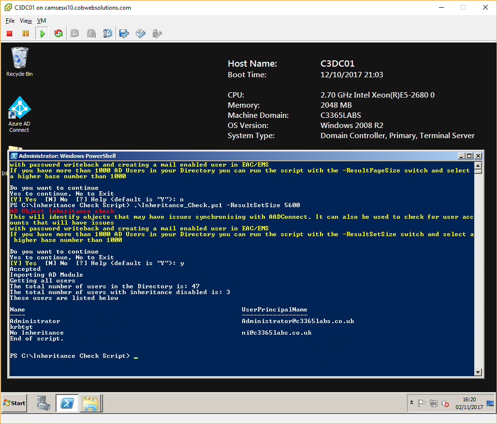Connect the CD/DVD drive
Image resolution: width=497 pixels, height=424 pixels.
pos(140,33)
